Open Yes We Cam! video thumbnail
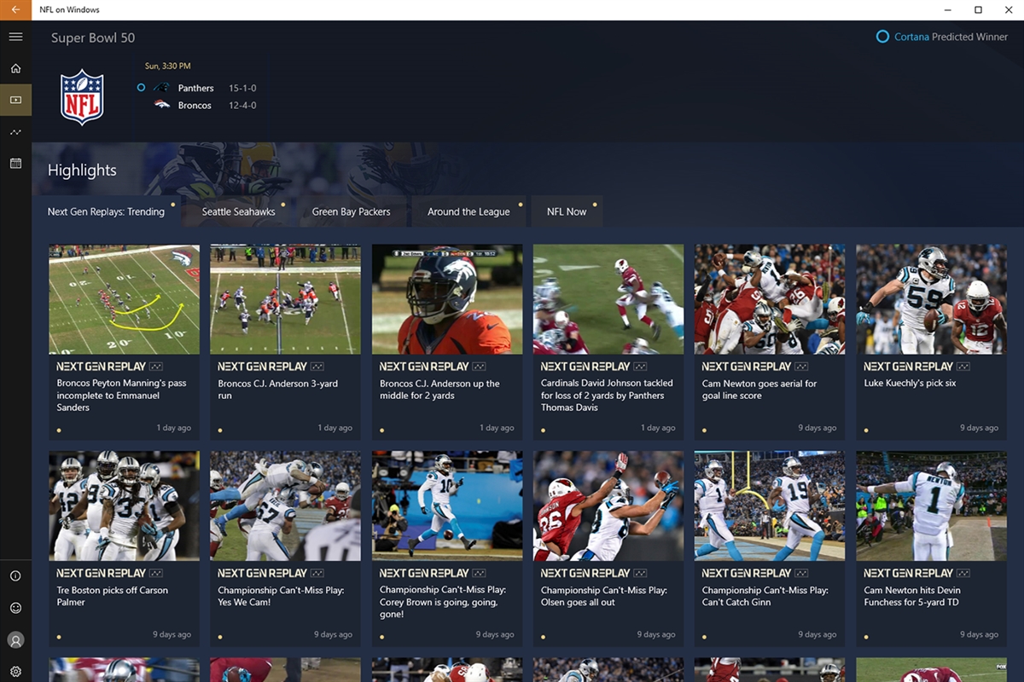 (x=285, y=506)
